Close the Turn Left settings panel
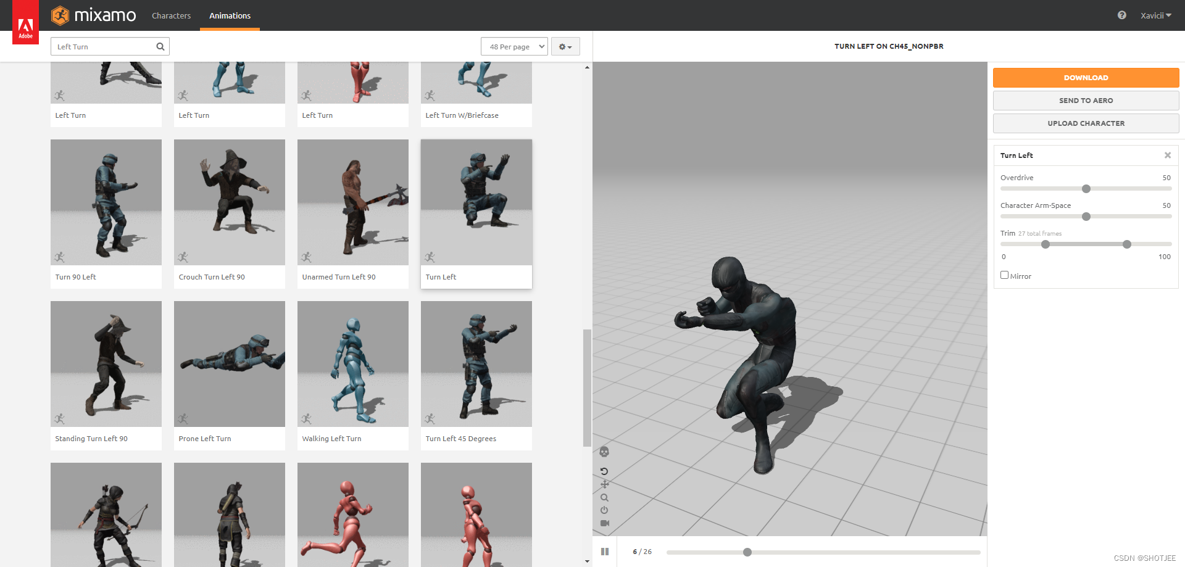Image resolution: width=1185 pixels, height=567 pixels. tap(1167, 155)
